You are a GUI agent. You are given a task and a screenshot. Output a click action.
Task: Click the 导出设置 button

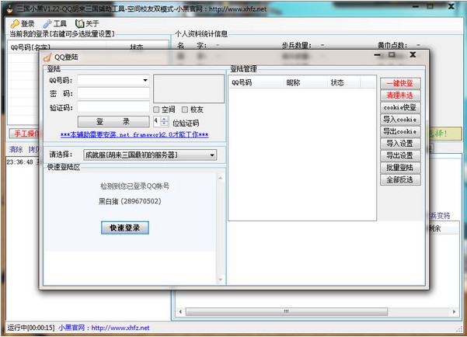[x=400, y=155]
